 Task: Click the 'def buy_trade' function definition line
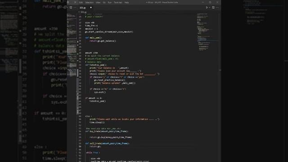click(x=107, y=131)
